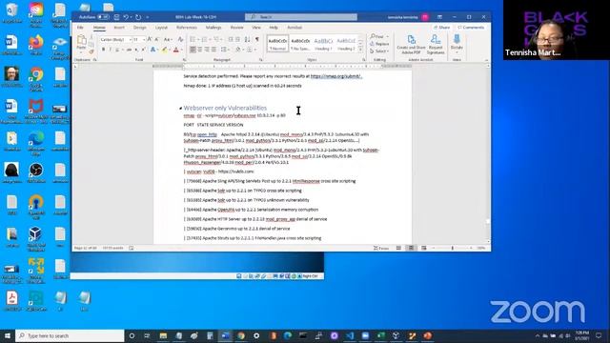Open the Mailings ribbon tab

[213, 28]
